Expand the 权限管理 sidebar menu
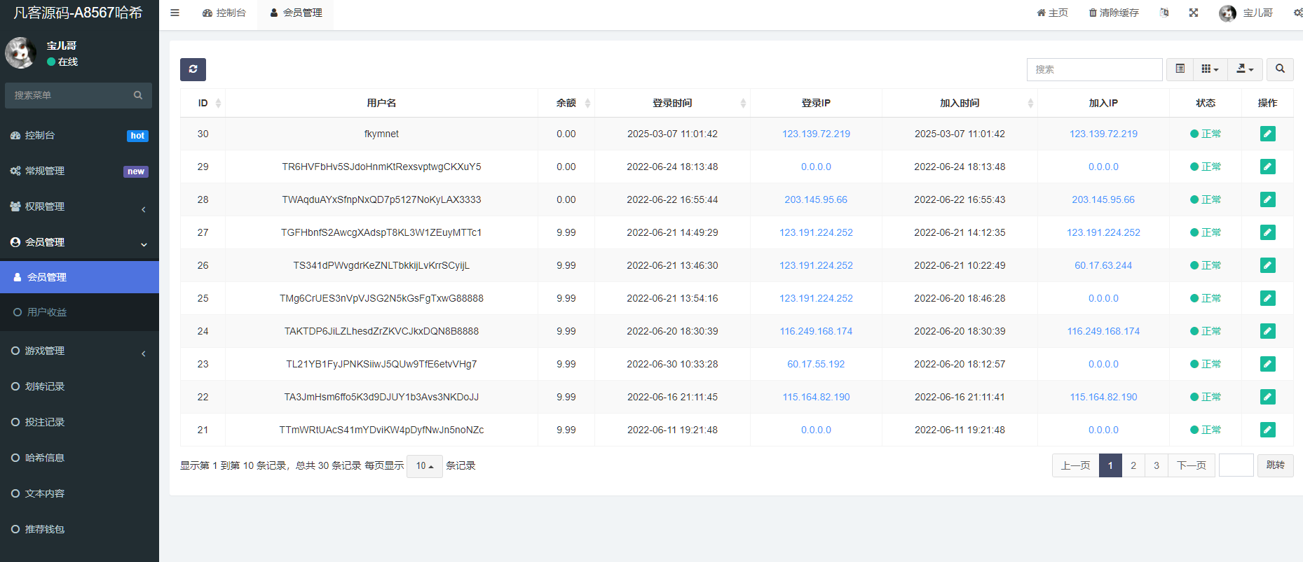 click(79, 206)
